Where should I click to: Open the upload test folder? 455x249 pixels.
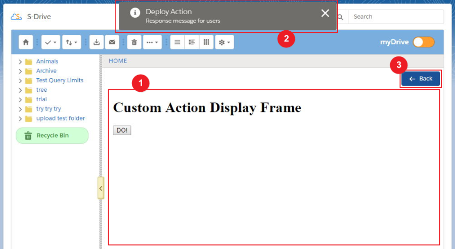[60, 118]
